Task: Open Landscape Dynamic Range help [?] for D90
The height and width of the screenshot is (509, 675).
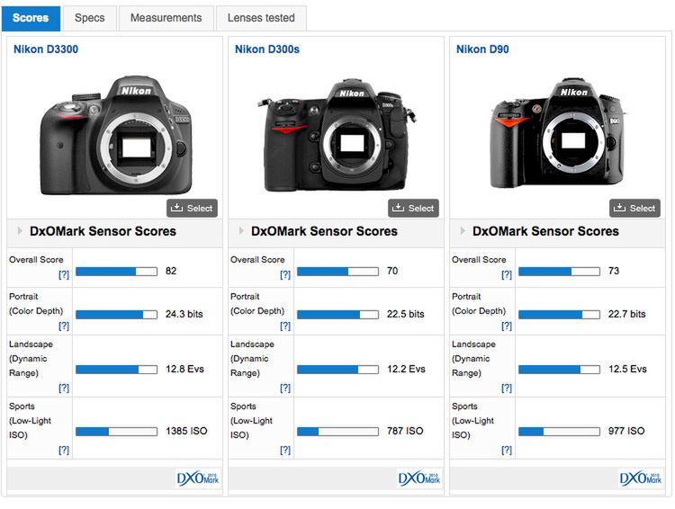Action: coord(506,388)
